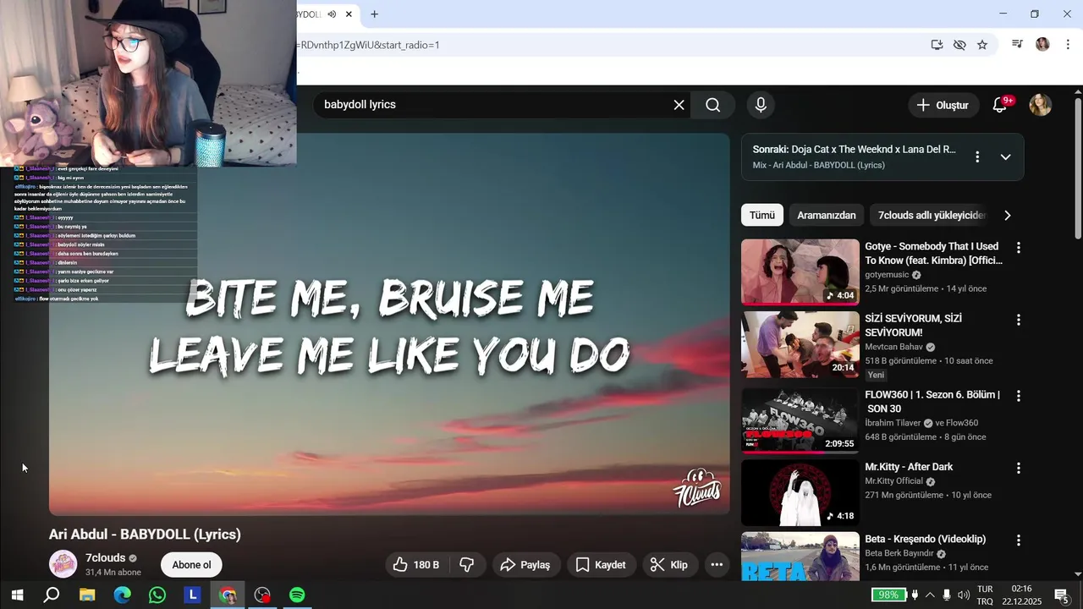Open Mr.Kitty After Dark video title
Viewport: 1083px width, 609px height.
click(909, 467)
